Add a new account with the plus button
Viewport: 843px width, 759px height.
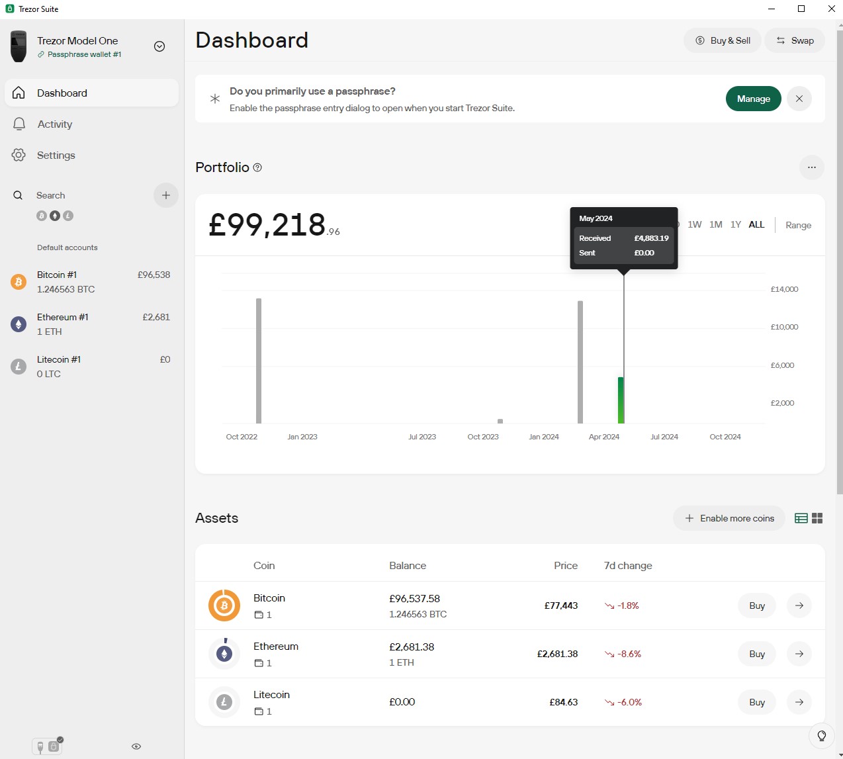click(166, 195)
